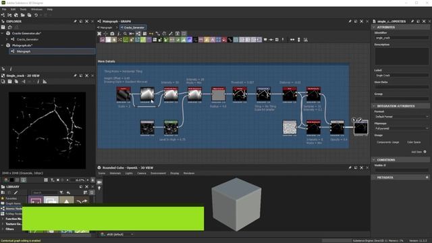Viewport: 432px width, 243px height.
Task: Pin the Properties panel
Action: click(412, 21)
